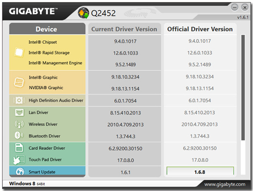This screenshot has width=253, height=191.
Task: Click the Bluetooth Driver icon
Action: pos(19,135)
